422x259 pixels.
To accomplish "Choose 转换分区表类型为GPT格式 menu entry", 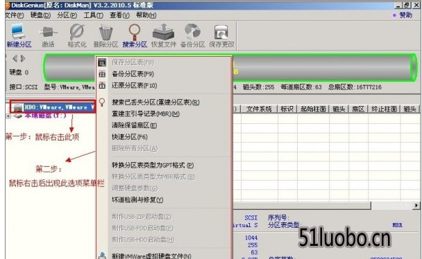I will (153, 165).
